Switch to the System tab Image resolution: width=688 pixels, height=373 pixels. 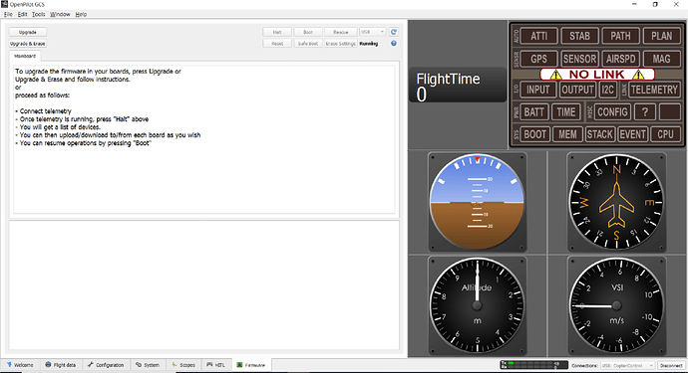click(x=148, y=365)
